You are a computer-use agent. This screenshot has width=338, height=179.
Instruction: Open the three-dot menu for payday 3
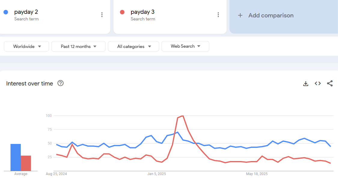point(218,15)
